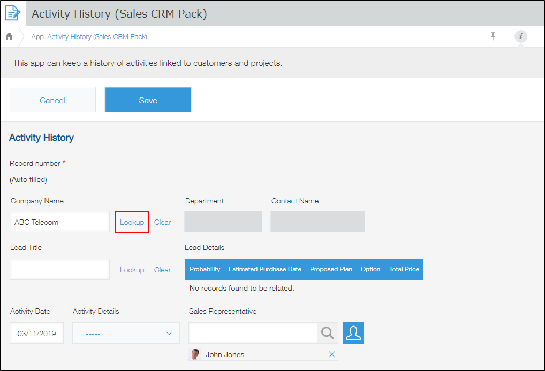
Task: Clear the Company Name lookup
Action: pos(162,222)
